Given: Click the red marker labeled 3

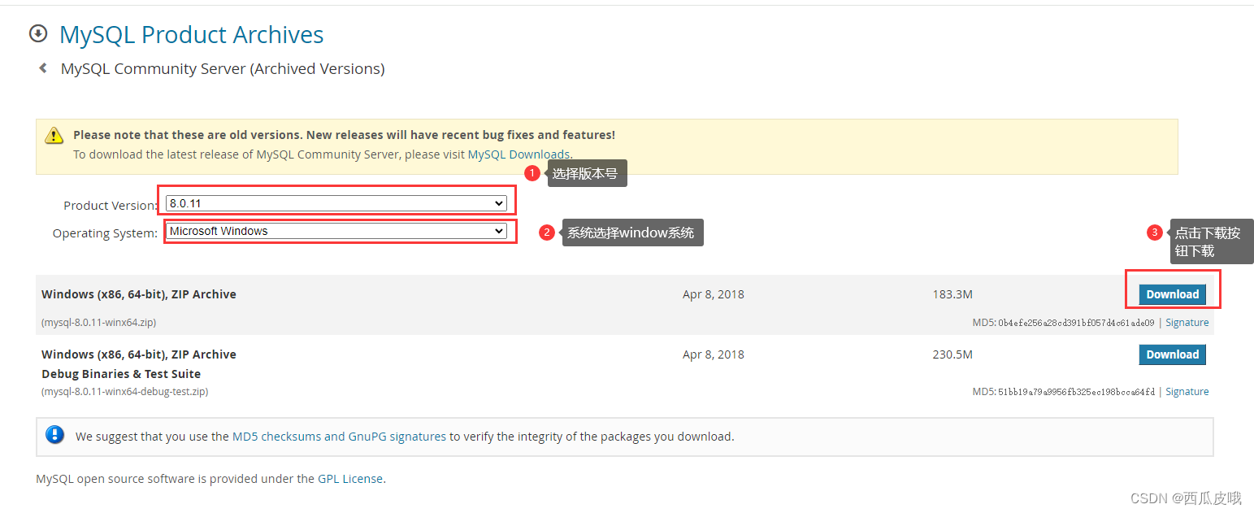Looking at the screenshot, I should (x=1155, y=232).
